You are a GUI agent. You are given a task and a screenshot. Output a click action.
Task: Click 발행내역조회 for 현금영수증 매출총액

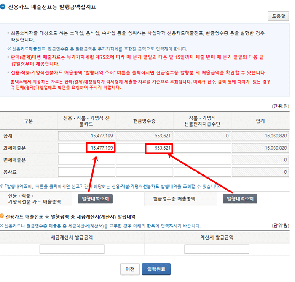(x=240, y=199)
